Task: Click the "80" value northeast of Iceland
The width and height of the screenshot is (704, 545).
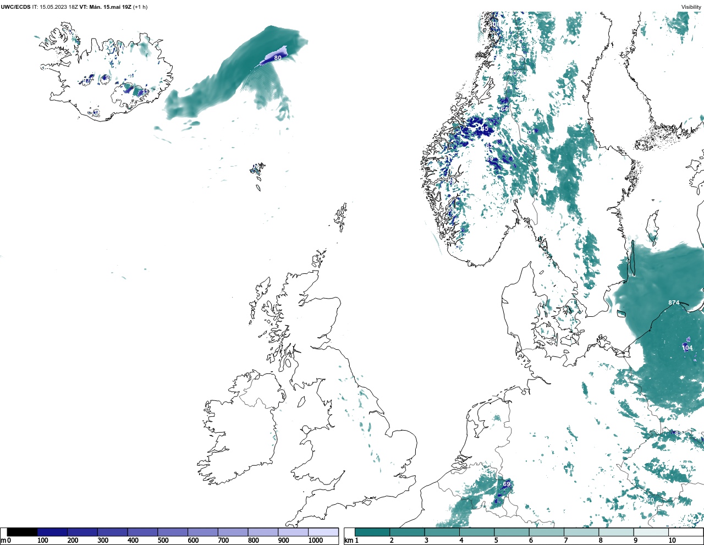Action: tap(278, 58)
